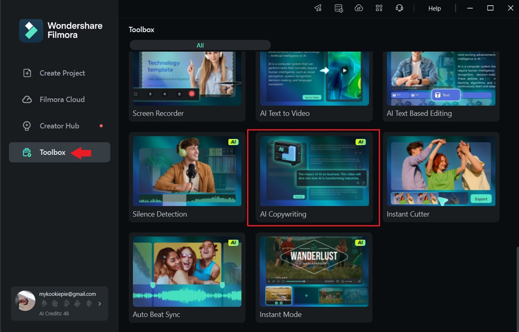This screenshot has height=332, width=519.
Task: Click the Filmora Cloud cloud icon
Action: tap(27, 99)
